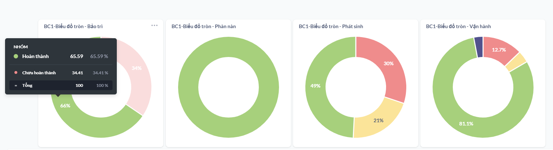Select the green 49% slice in Phát sinh chart
This screenshot has height=150, width=553.
[x=317, y=87]
